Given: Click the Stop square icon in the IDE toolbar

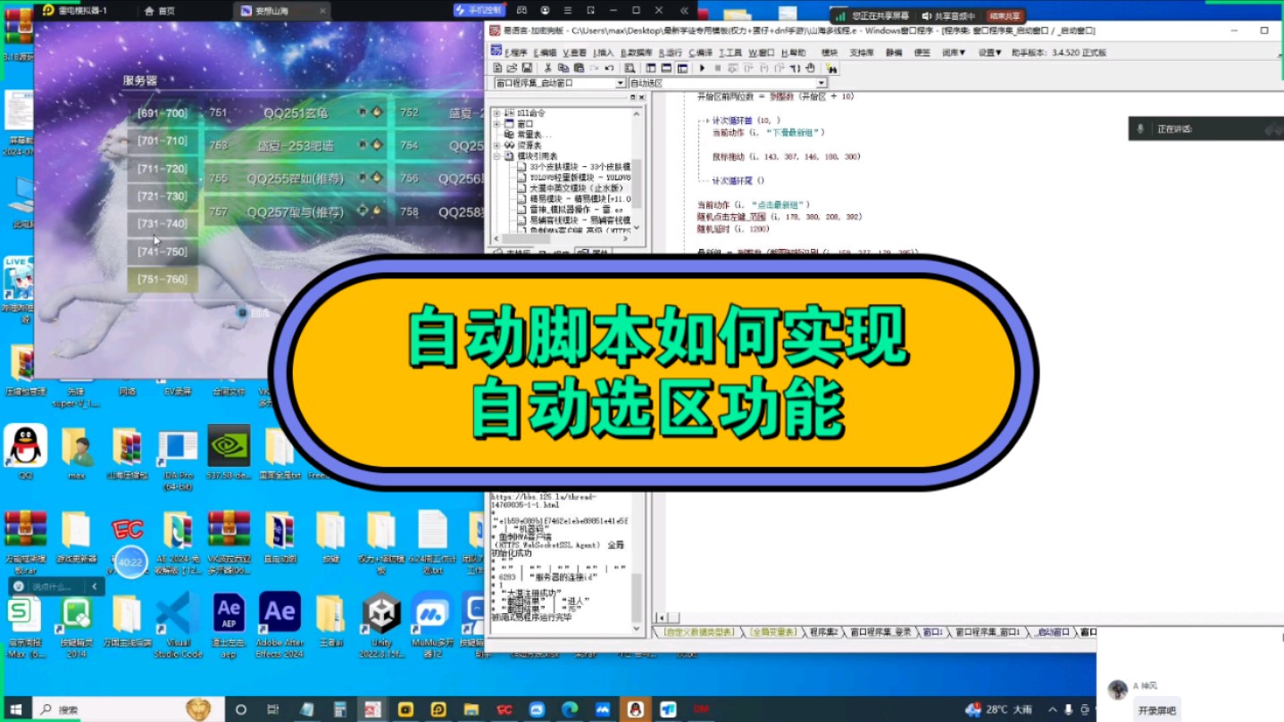Looking at the screenshot, I should tap(717, 68).
